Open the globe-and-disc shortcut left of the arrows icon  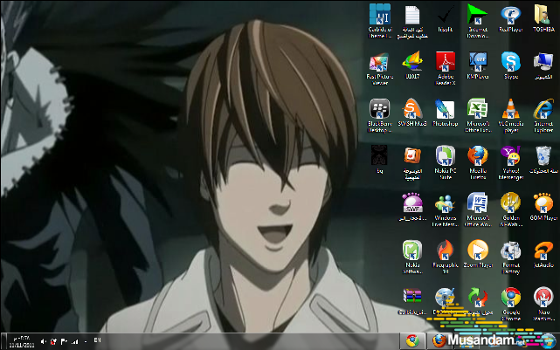pyautogui.click(x=445, y=301)
